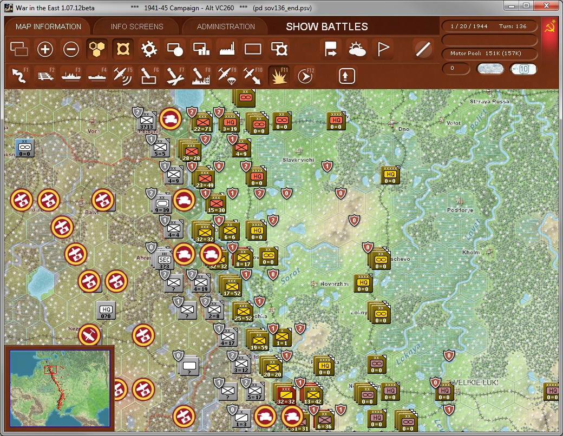Select the yellow unit stack labeled 25=52
563x436 pixels.
tap(243, 313)
